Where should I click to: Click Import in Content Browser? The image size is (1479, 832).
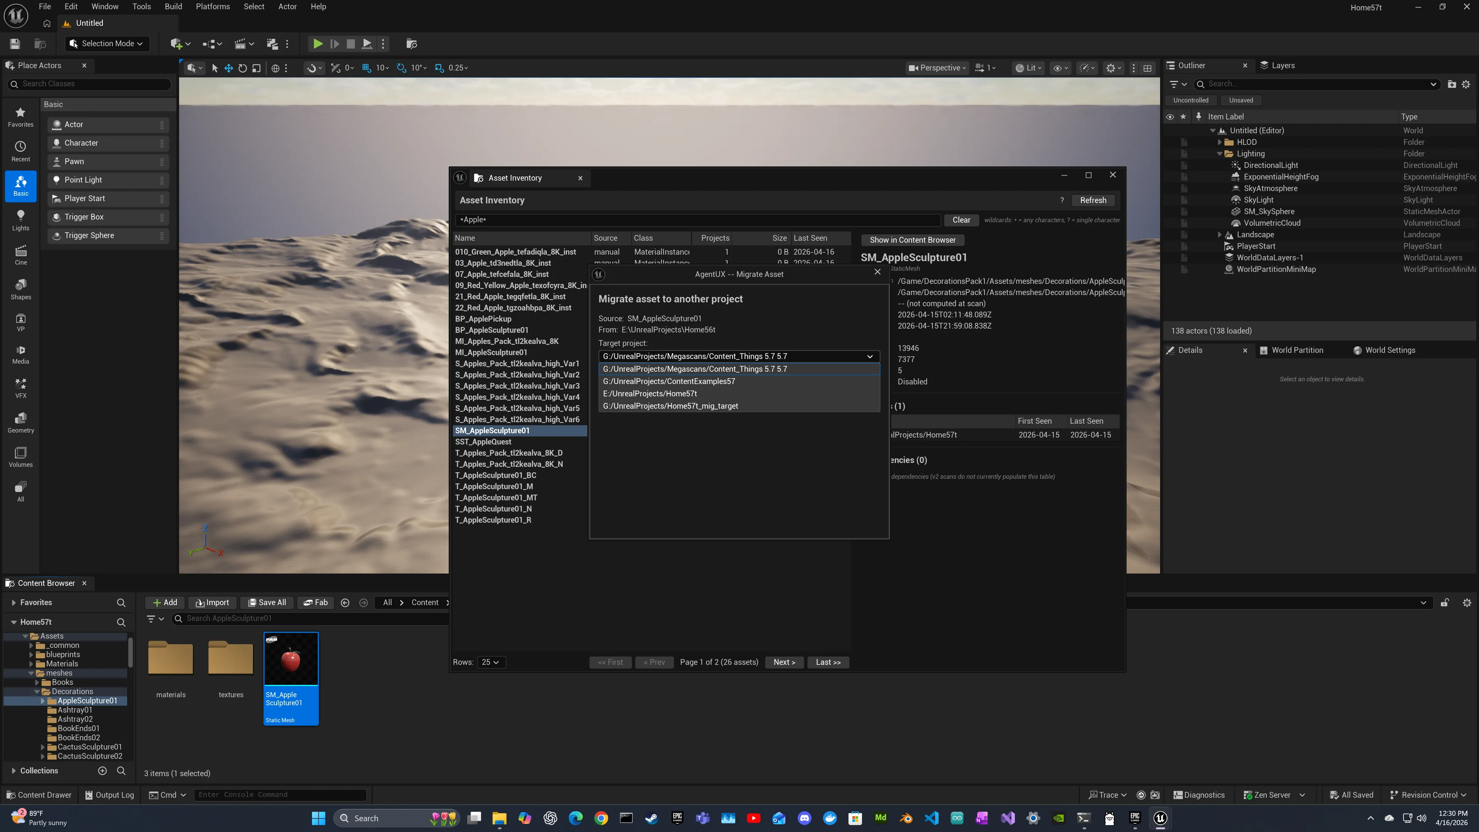(212, 603)
